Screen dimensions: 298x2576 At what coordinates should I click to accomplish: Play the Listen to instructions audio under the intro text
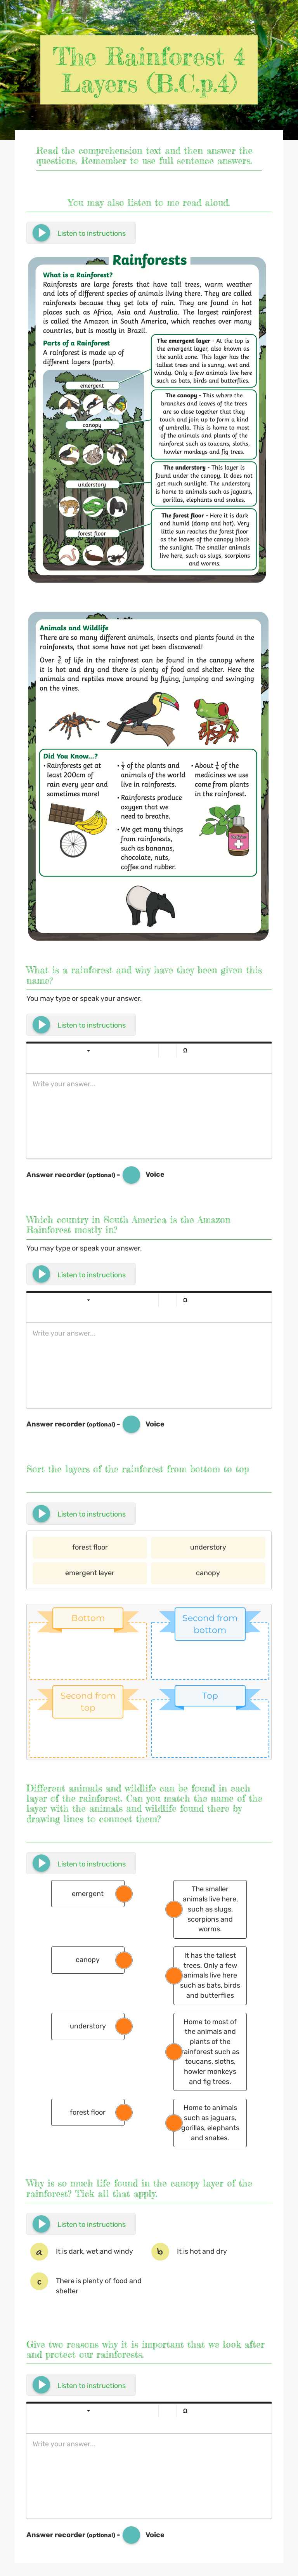80,233
